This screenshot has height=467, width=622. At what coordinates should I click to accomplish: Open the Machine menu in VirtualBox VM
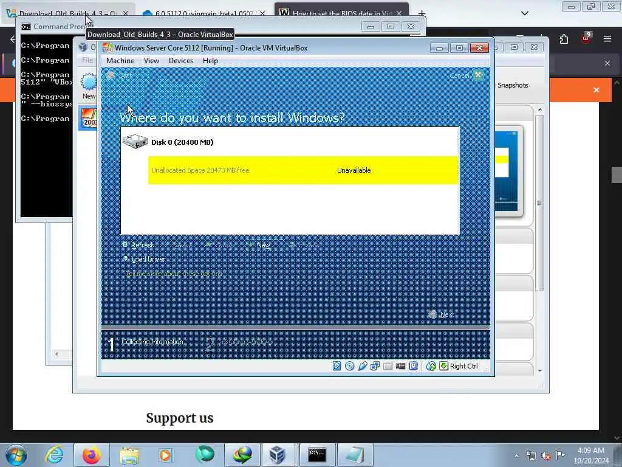click(x=120, y=61)
